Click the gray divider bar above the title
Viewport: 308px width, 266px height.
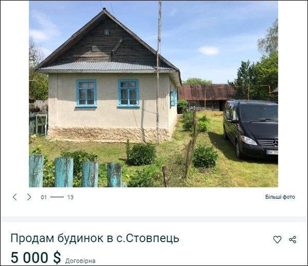point(154,219)
